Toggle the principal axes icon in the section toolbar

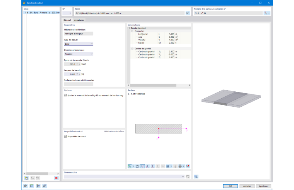pos(147,166)
